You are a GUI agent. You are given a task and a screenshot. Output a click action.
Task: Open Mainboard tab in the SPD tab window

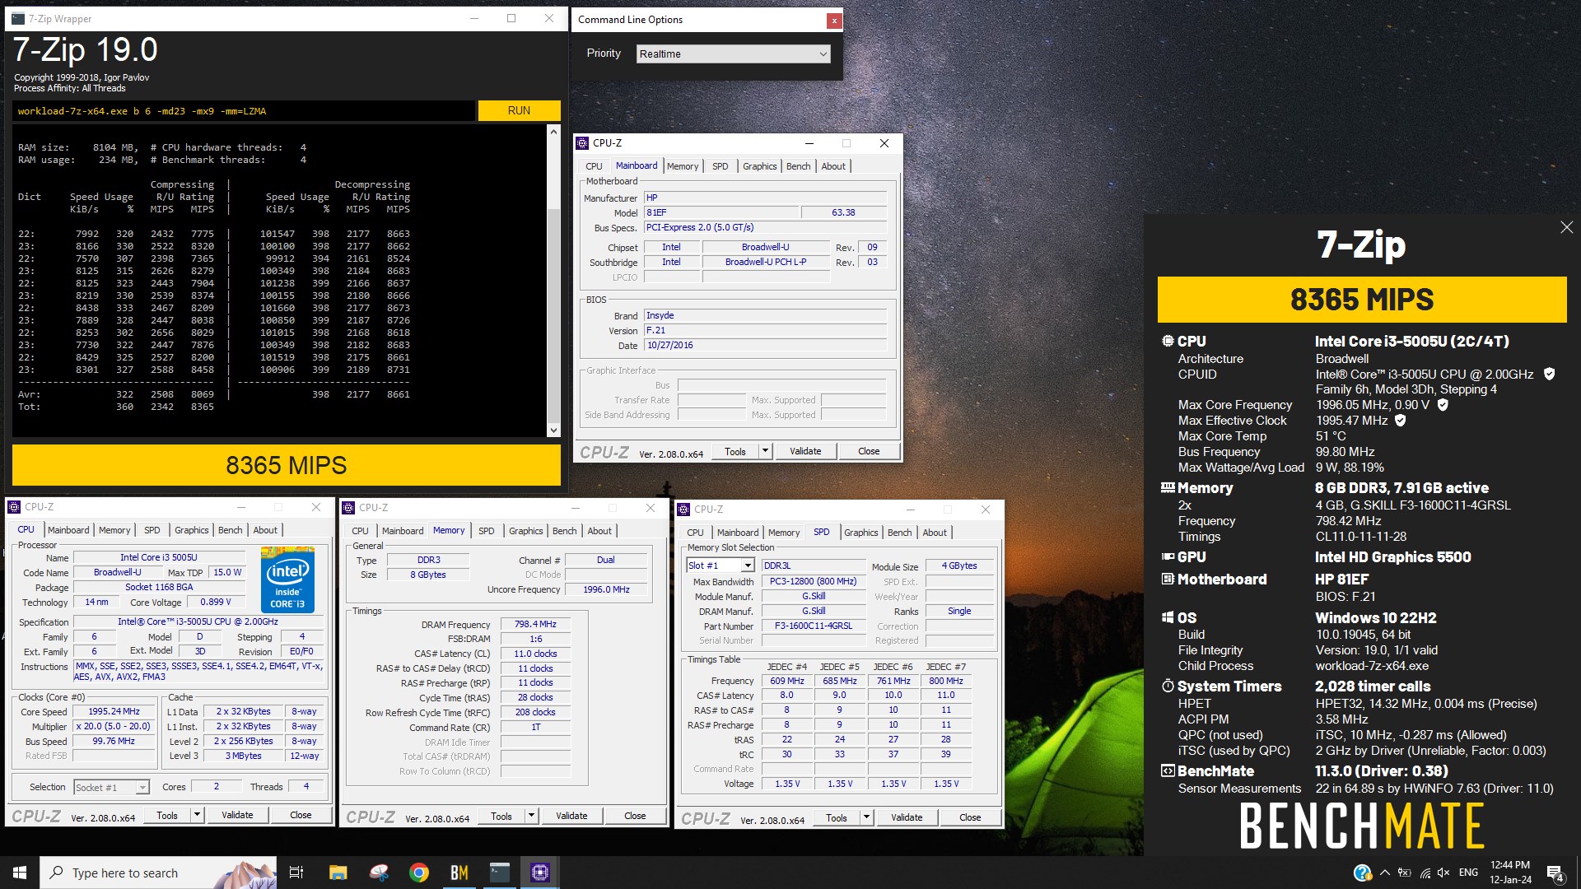pos(738,533)
